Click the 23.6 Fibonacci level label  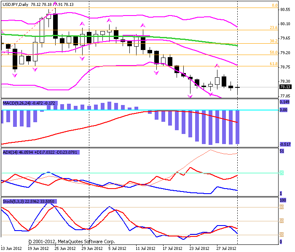pos(274,28)
